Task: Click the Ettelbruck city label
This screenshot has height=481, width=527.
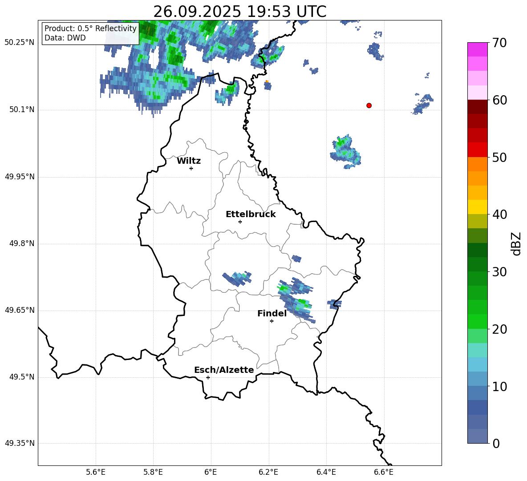Action: [251, 214]
